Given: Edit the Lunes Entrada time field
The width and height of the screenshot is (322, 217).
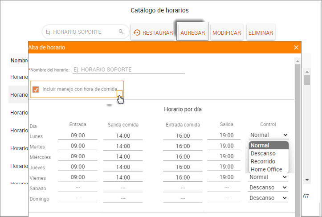Looking at the screenshot, I should click(x=77, y=135).
